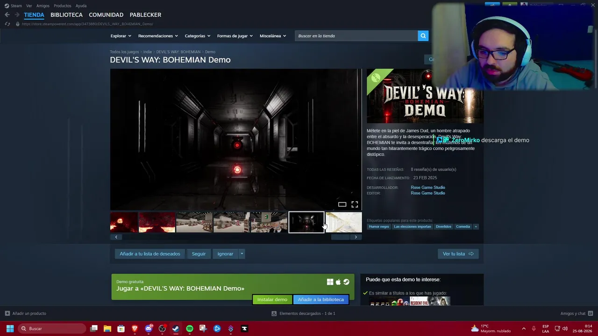Viewport: 598px width, 336px height.
Task: Open the Todos los juegos breadcrumb link
Action: [x=124, y=52]
